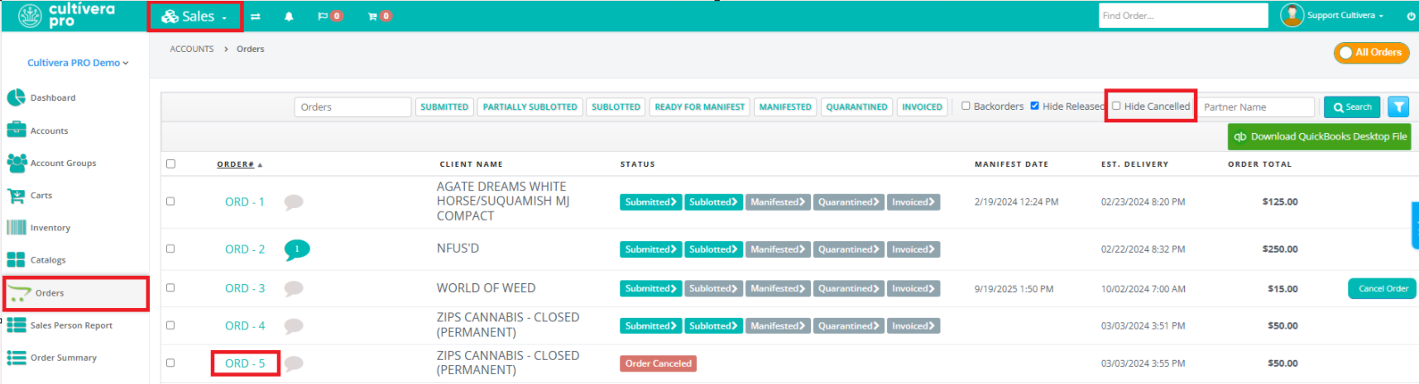This screenshot has width=1419, height=384.
Task: Open the comment bubble for ORD - 3
Action: pyautogui.click(x=294, y=288)
